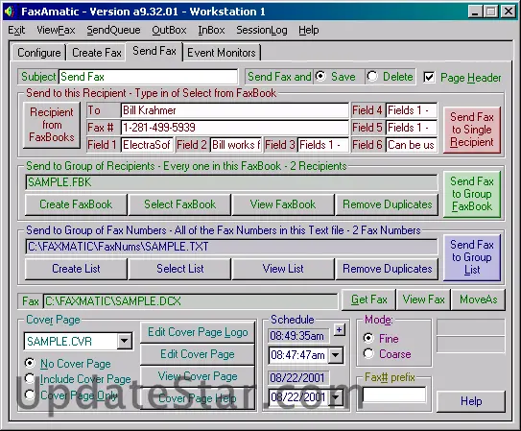Image resolution: width=521 pixels, height=431 pixels.
Task: Switch to the Create Fax tab
Action: coord(96,53)
